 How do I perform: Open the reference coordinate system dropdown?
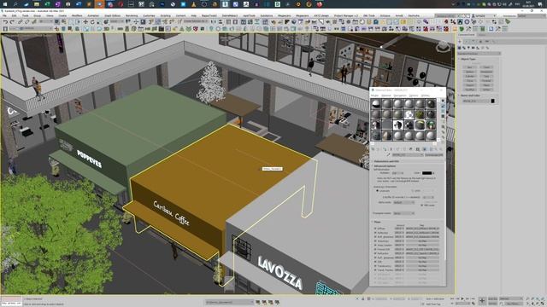point(118,21)
